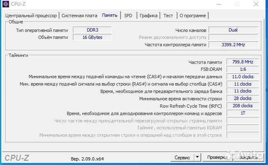Click the CPU-Z logo at bottom left
This screenshot has height=165, width=268.
pos(17,158)
